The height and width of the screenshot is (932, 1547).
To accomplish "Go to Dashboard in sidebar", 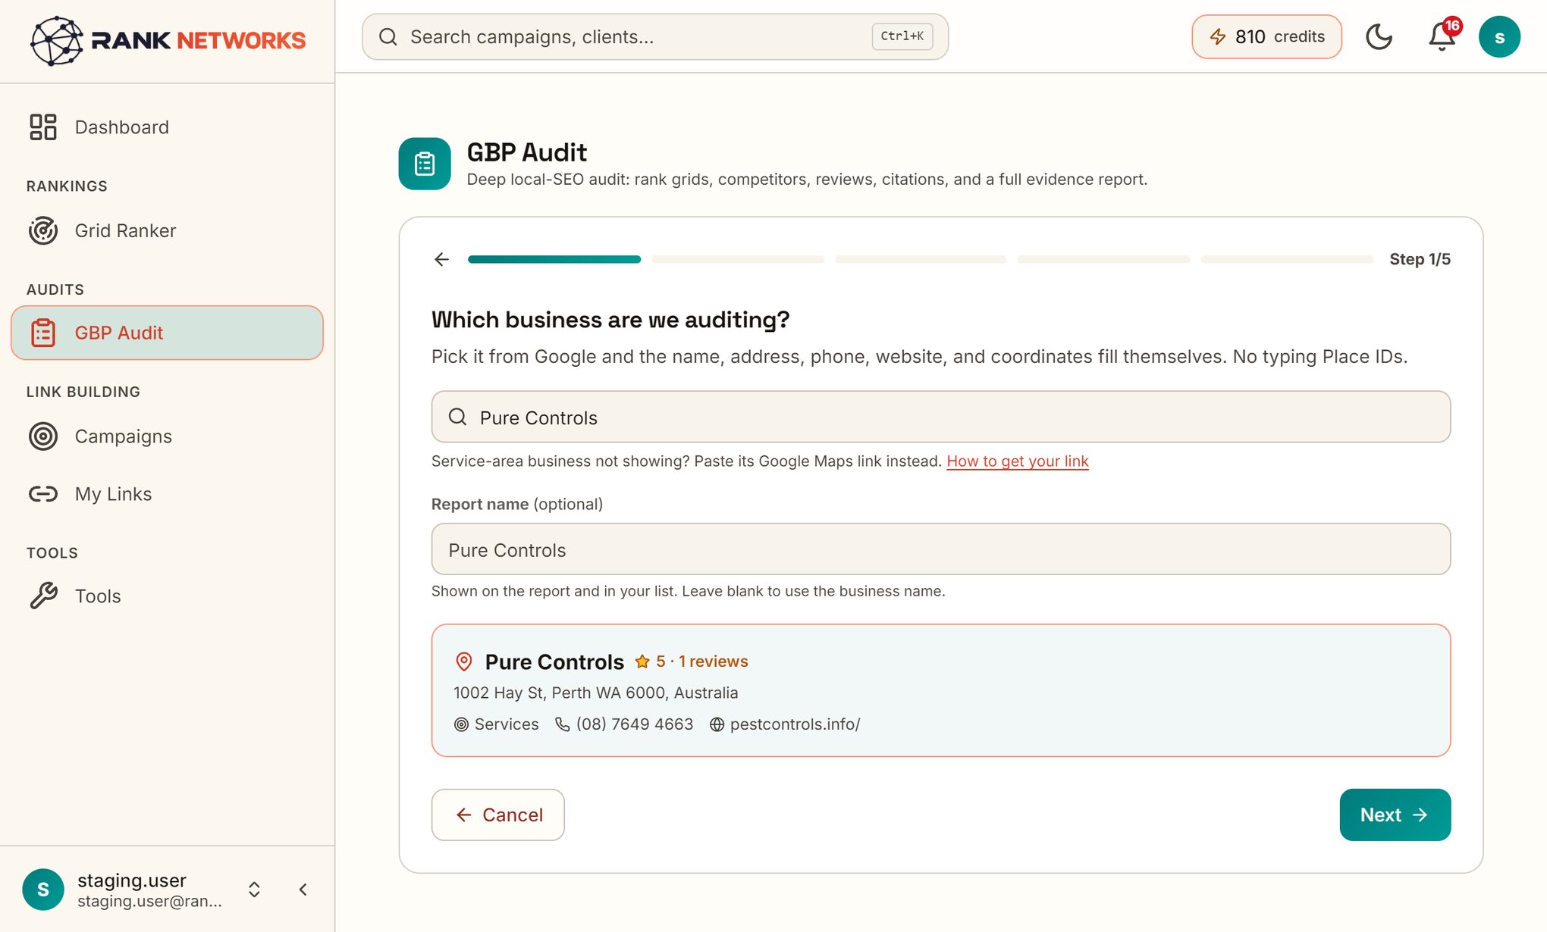I will [x=167, y=127].
